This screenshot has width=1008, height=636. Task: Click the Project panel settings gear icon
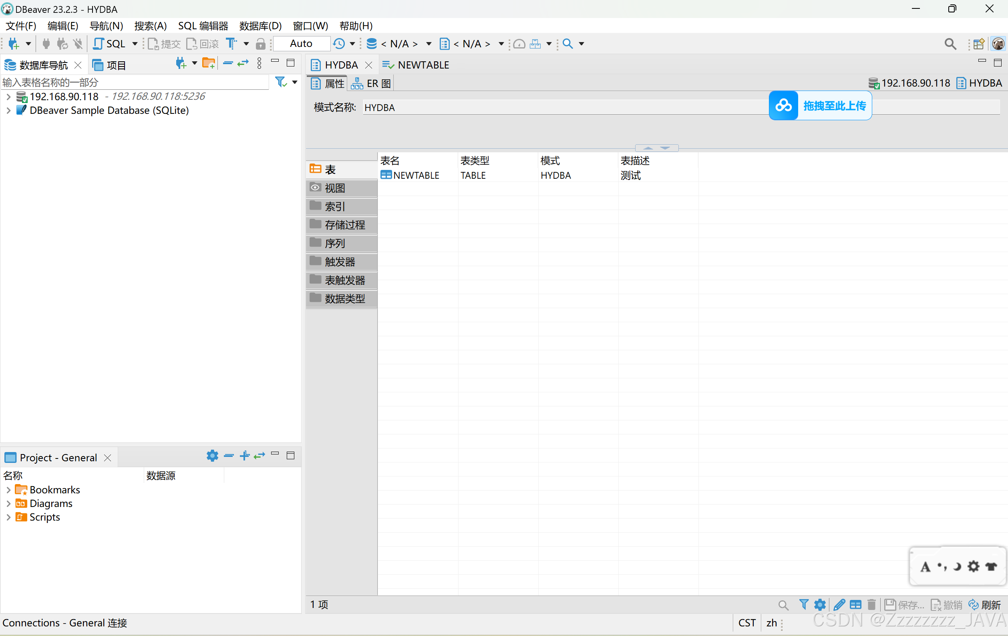pos(212,456)
